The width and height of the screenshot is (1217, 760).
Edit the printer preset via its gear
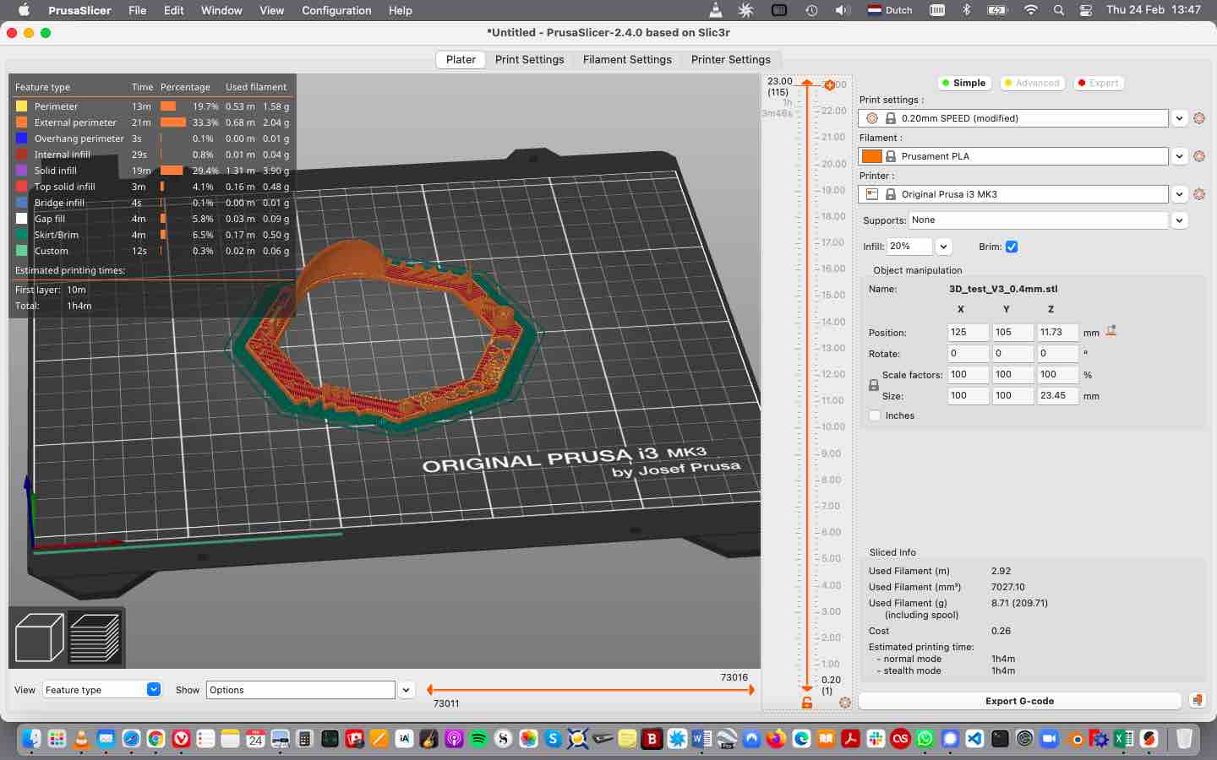(x=1199, y=194)
